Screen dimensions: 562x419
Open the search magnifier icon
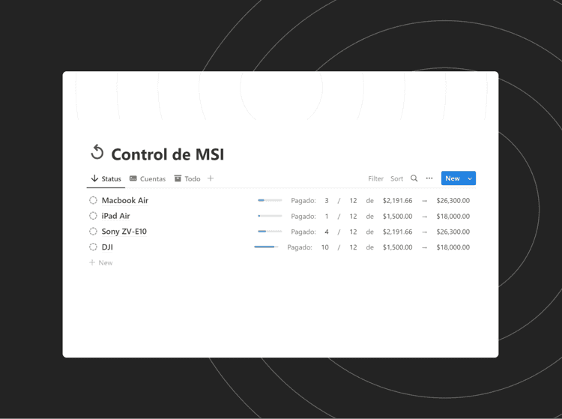pyautogui.click(x=414, y=178)
